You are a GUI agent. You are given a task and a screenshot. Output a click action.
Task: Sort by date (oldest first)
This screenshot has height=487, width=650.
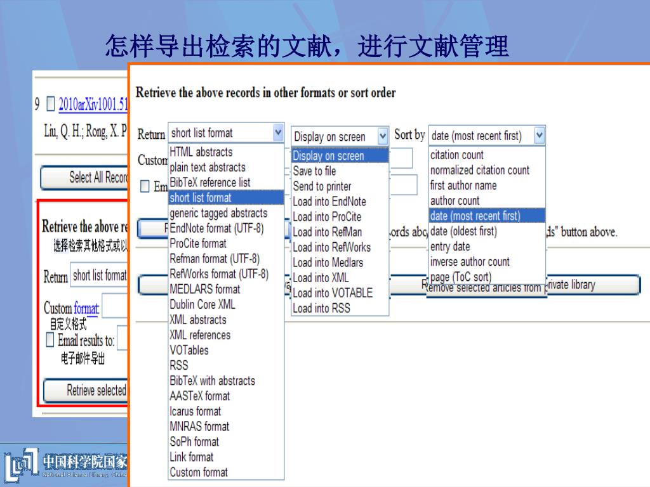pos(487,231)
